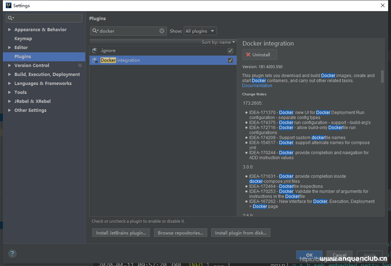Click the Editor label in tree

[21, 47]
